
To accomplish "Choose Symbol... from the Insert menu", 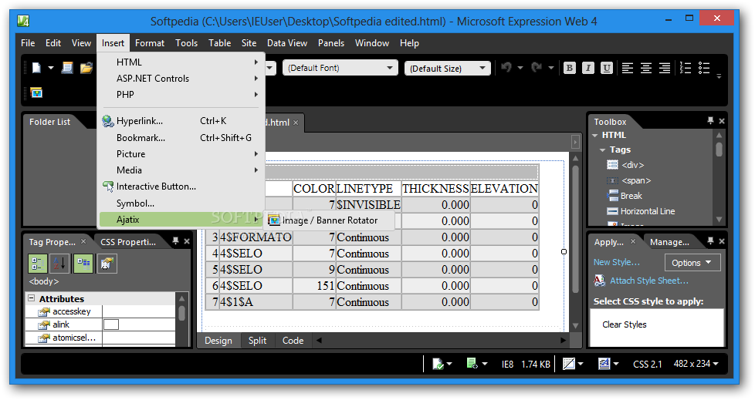I will point(181,203).
